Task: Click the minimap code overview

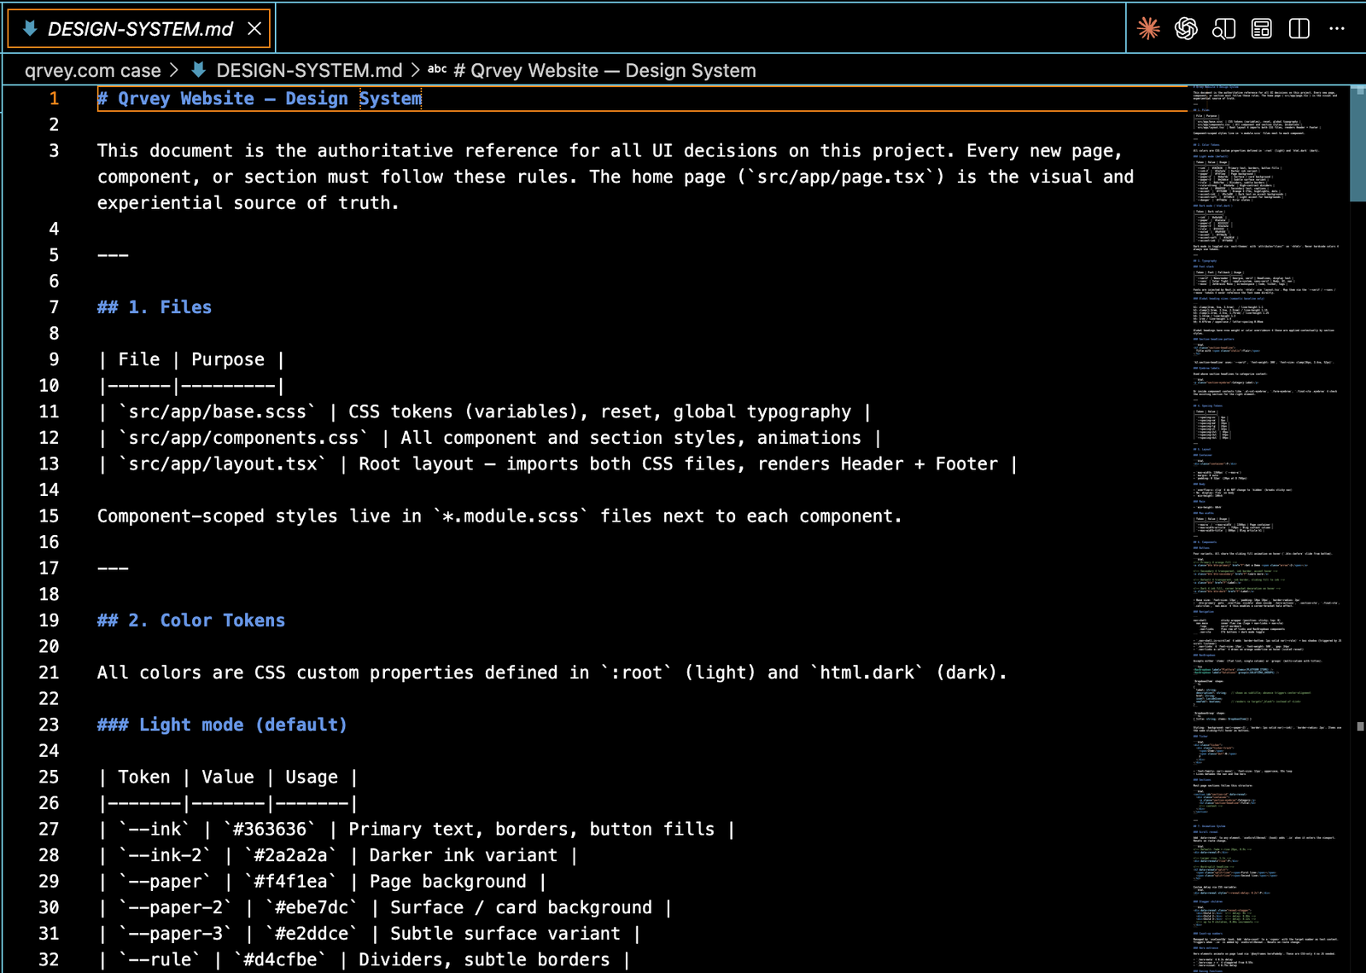Action: click(1267, 529)
